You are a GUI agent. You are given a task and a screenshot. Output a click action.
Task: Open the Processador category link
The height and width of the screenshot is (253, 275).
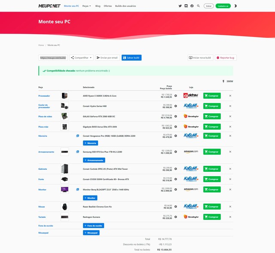[x=44, y=96]
